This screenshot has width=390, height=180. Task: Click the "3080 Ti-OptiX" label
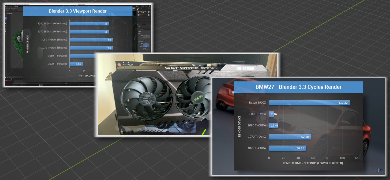click(257, 114)
